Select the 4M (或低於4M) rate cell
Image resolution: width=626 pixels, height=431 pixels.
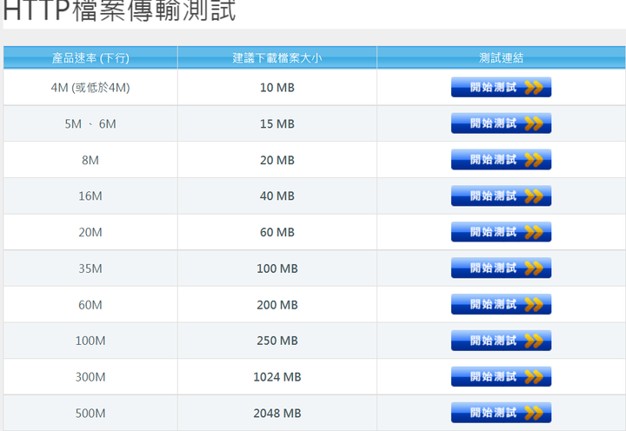tap(90, 88)
